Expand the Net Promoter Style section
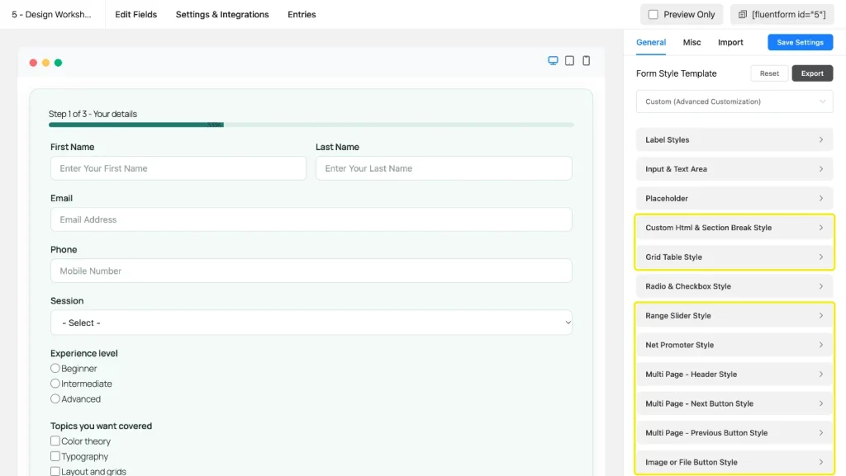Viewport: 846px width, 476px height. 734,345
